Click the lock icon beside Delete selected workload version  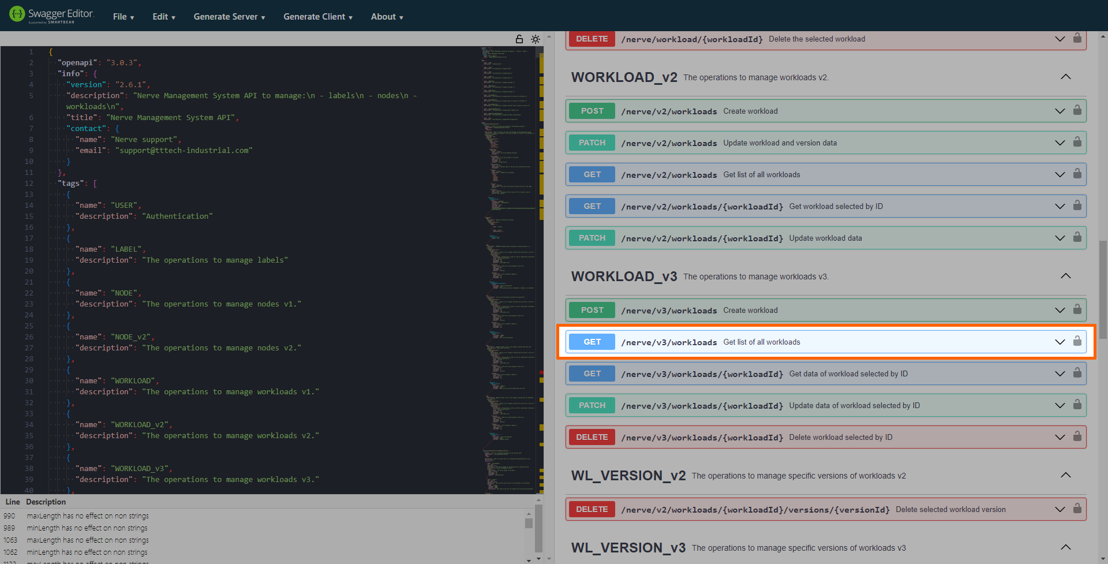coord(1077,509)
